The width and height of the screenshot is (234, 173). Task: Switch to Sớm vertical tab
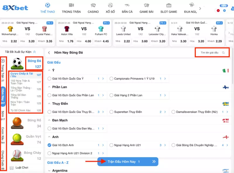pos(3,116)
